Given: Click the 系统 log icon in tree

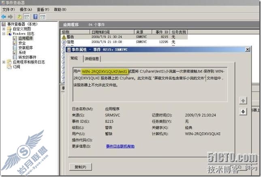Looking at the screenshot, I should (15, 53).
